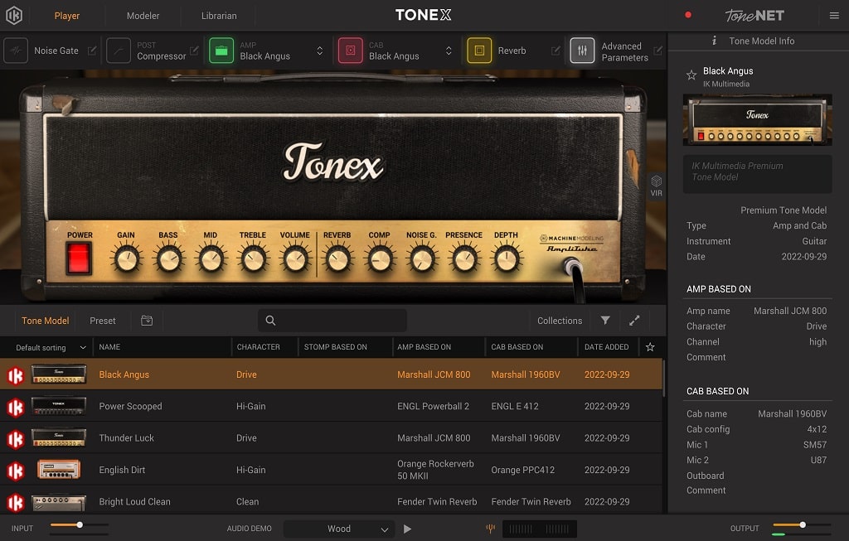Open the Default sorting dropdown

coord(51,347)
